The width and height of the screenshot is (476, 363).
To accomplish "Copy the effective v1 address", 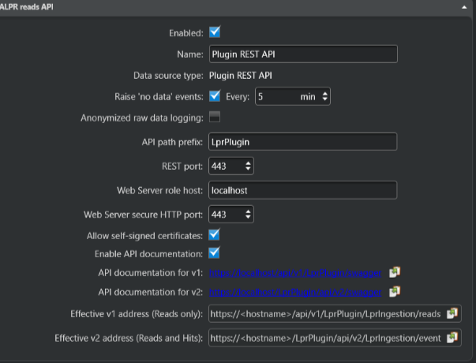I will click(452, 313).
